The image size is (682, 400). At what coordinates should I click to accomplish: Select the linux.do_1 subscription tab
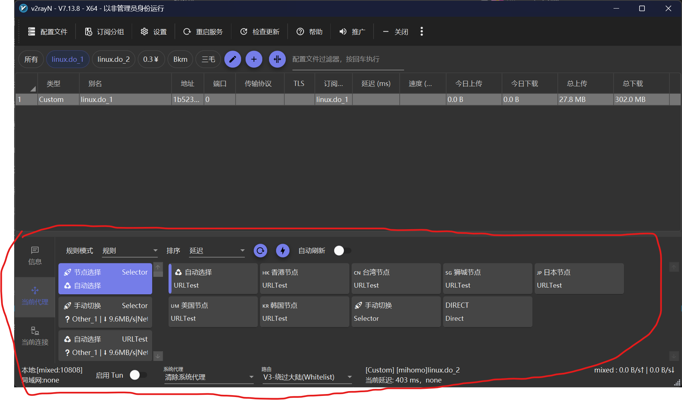coord(67,59)
